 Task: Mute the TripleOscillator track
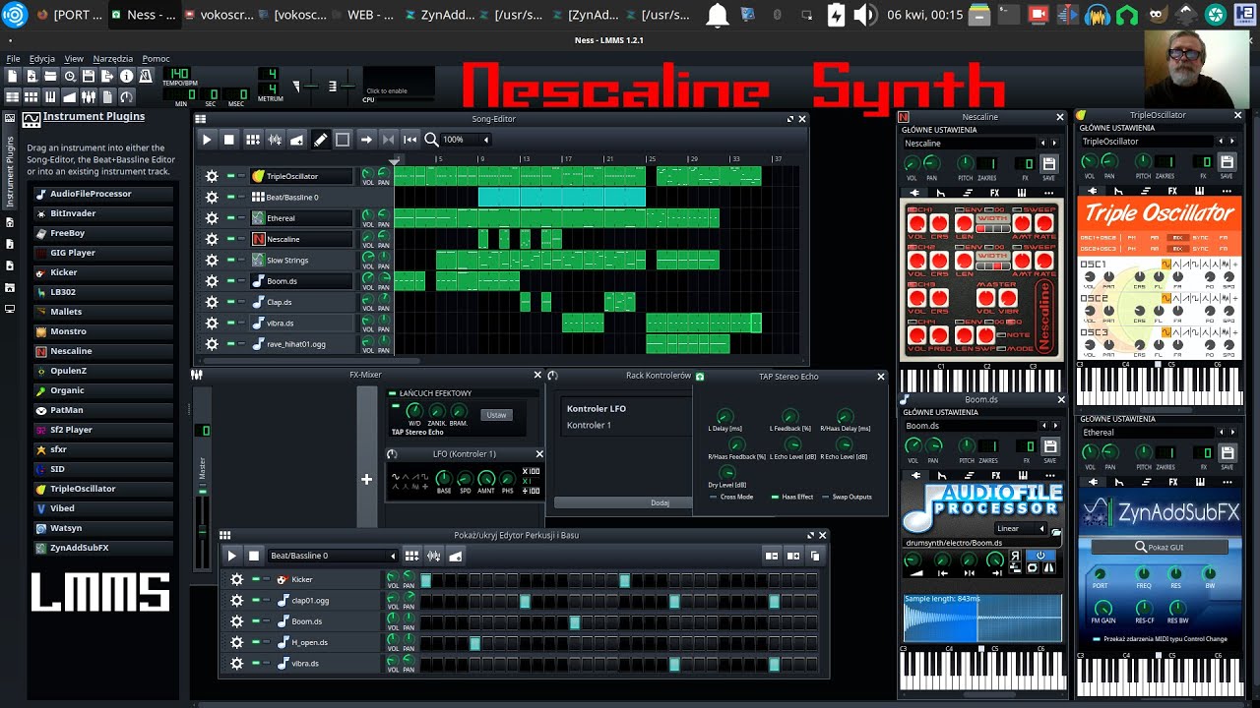[x=230, y=176]
